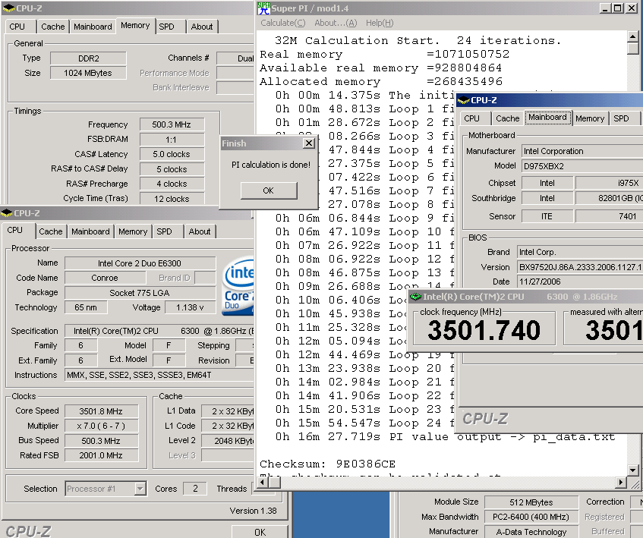643x538 pixels.
Task: Click the chip icon in the clock frequency window title
Action: coord(416,297)
